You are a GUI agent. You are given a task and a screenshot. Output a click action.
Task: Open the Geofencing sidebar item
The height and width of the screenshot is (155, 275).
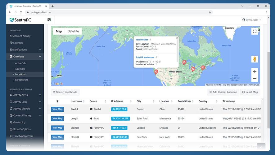pyautogui.click(x=19, y=122)
